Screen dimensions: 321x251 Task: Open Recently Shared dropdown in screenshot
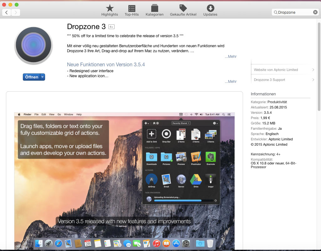[181, 123]
